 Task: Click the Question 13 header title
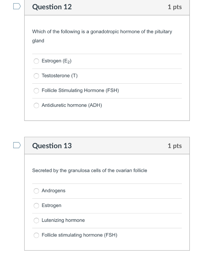(52, 146)
